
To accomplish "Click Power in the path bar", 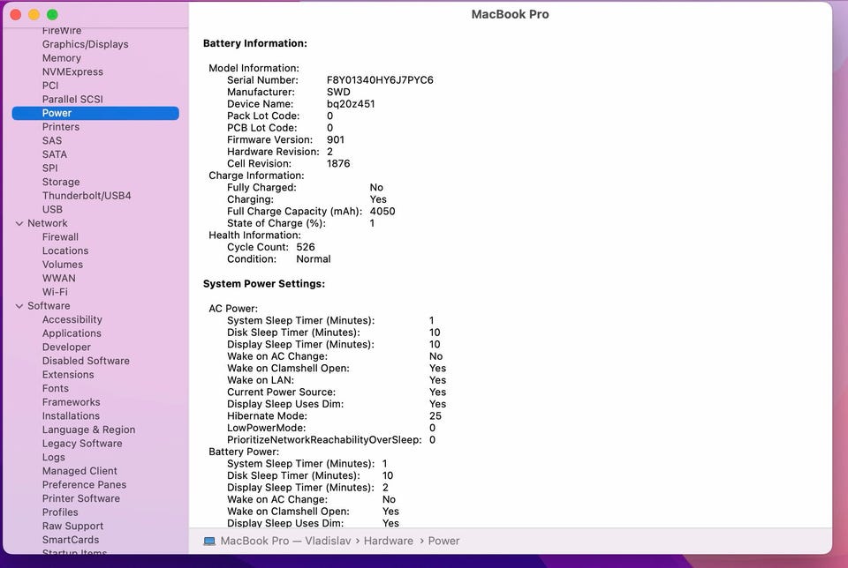I will coord(443,541).
